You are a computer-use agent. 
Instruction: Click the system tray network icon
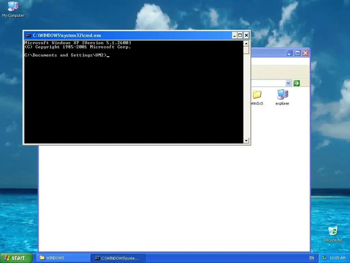click(x=325, y=258)
